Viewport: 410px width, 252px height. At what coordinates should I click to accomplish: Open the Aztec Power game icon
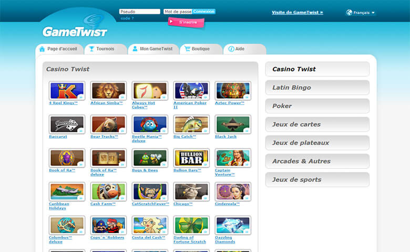pos(233,91)
